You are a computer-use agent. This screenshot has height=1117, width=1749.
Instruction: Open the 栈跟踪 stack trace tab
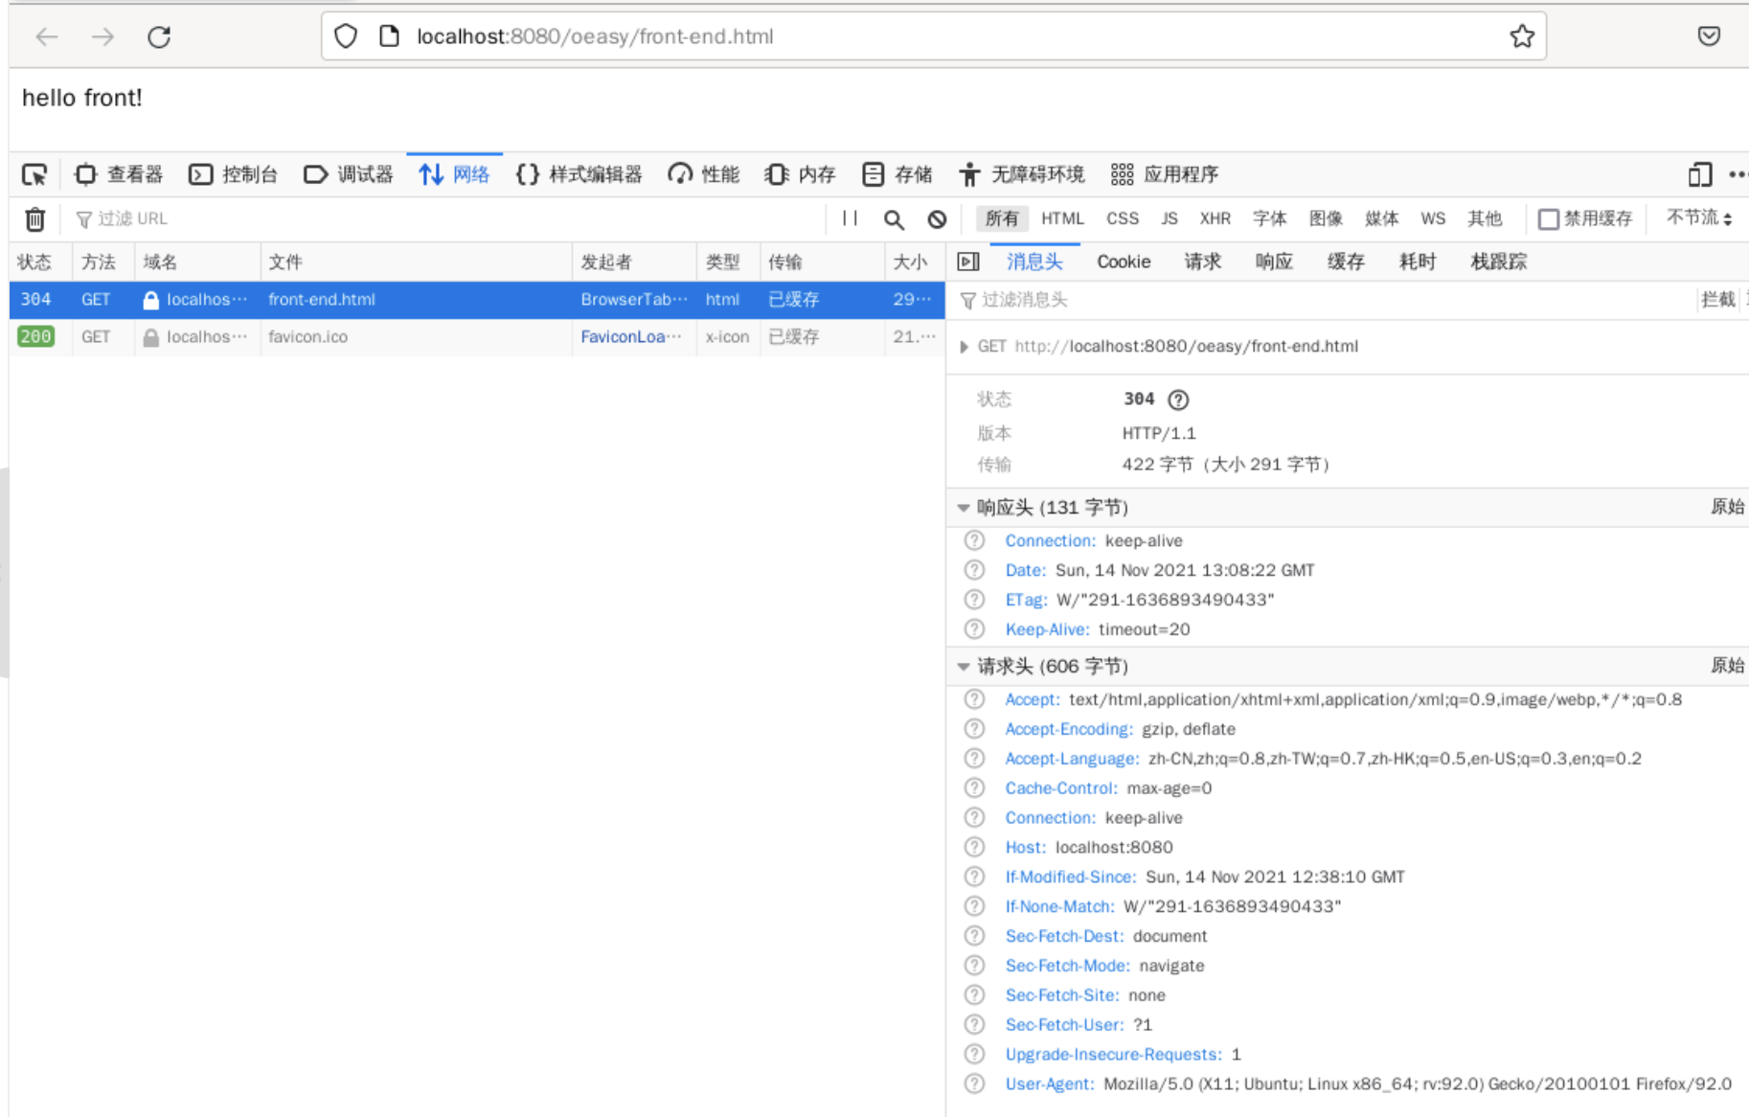1499,262
